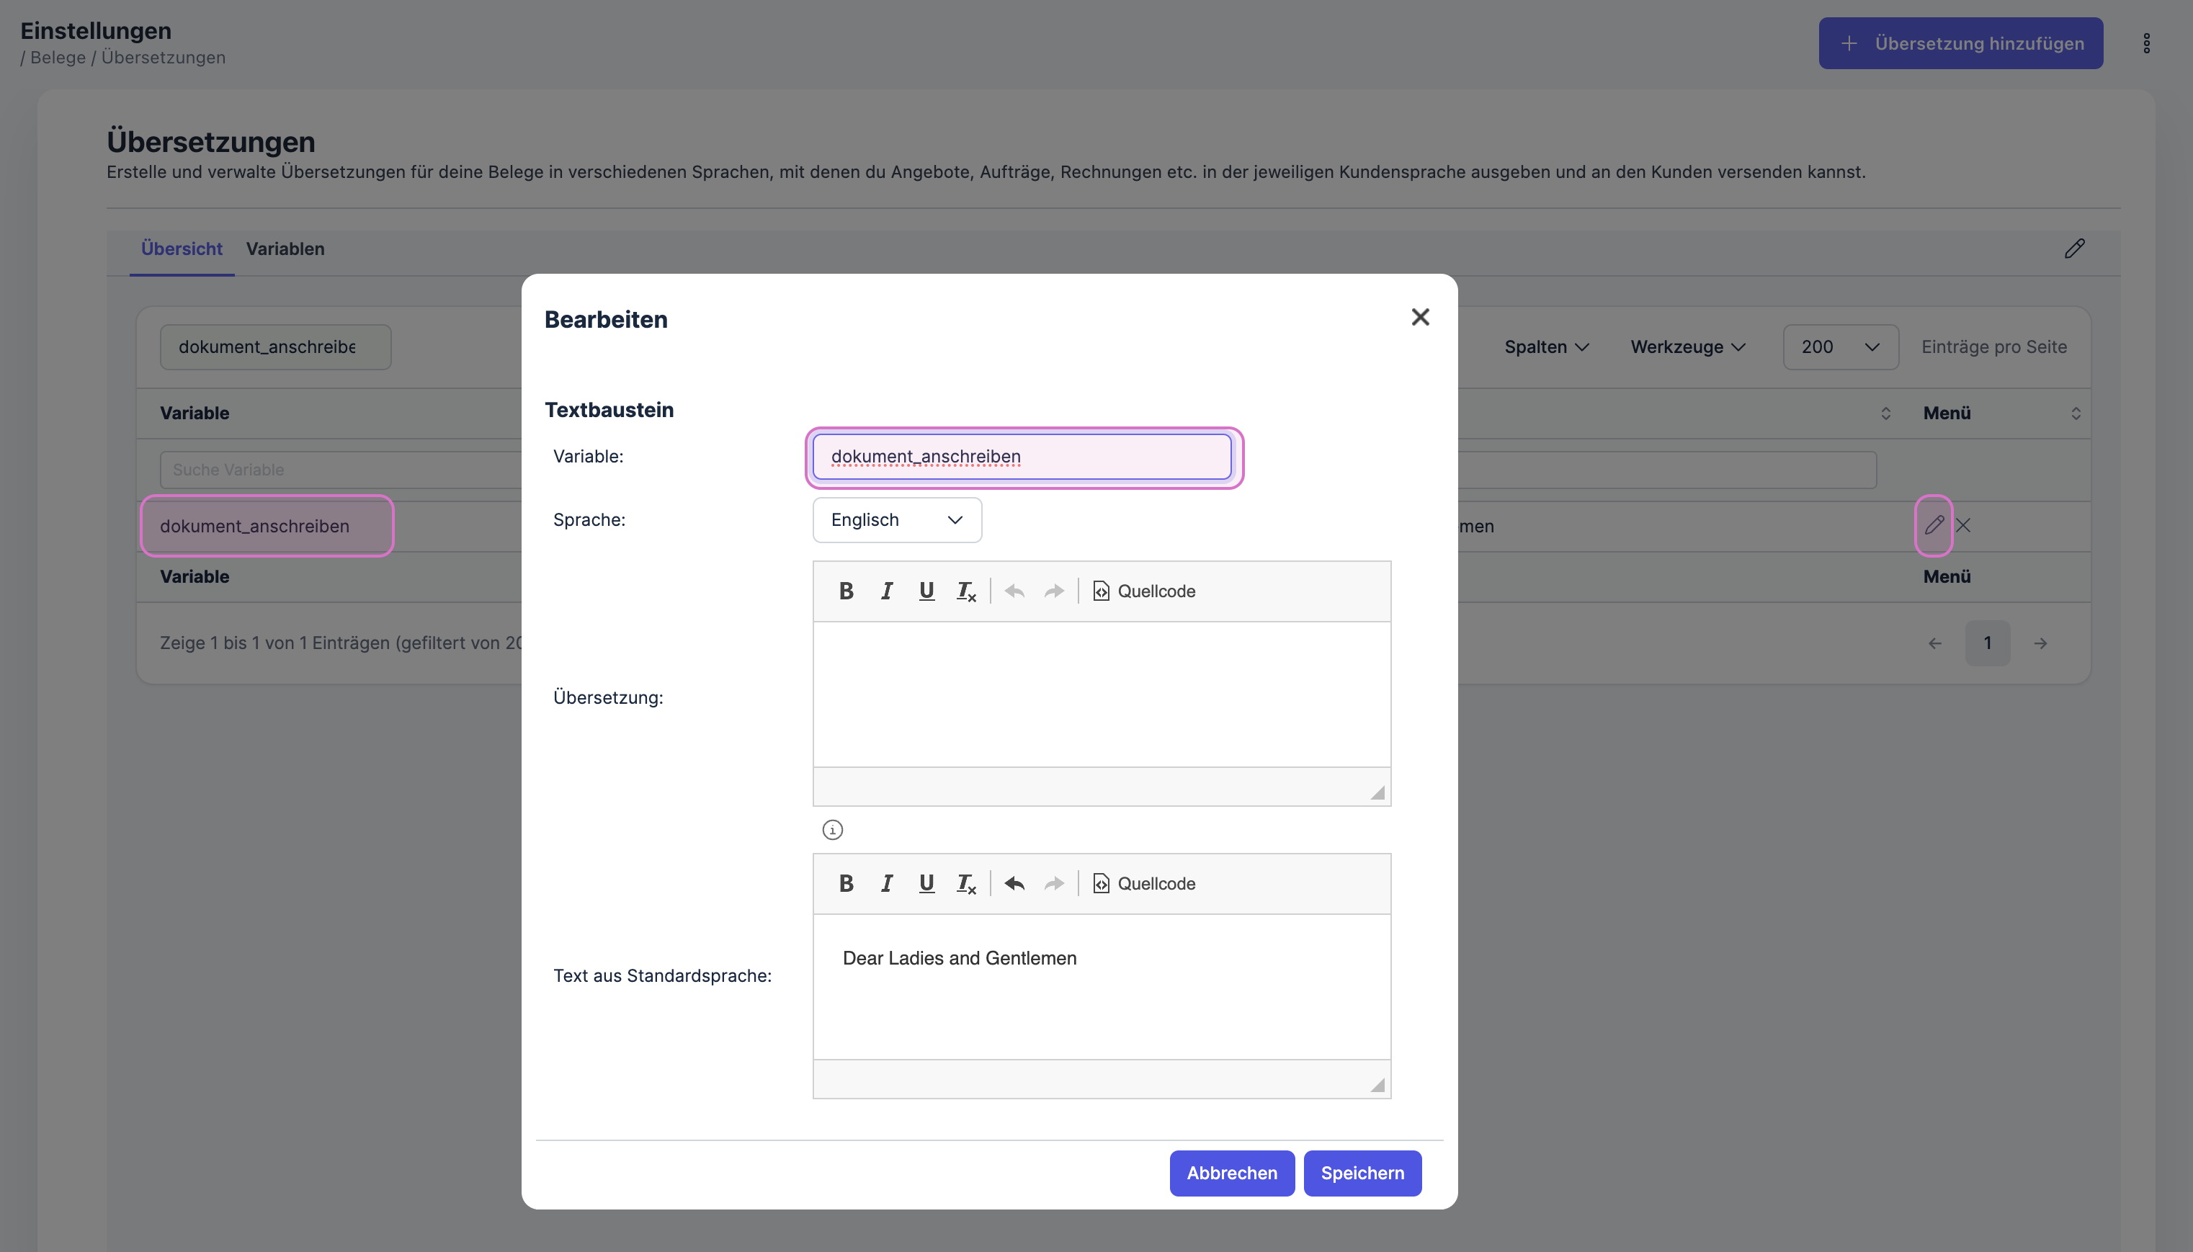Switch to the Variablen tab
Viewport: 2193px width, 1252px height.
pyautogui.click(x=285, y=249)
